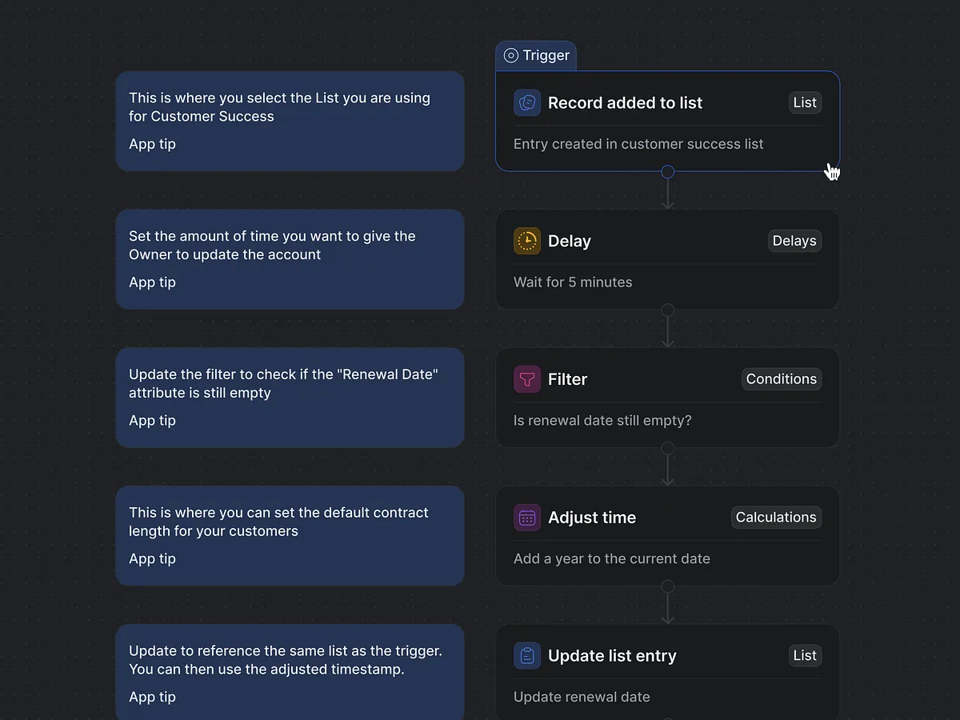Click the Record added to list icon
Screen dimensions: 960x720
point(526,102)
